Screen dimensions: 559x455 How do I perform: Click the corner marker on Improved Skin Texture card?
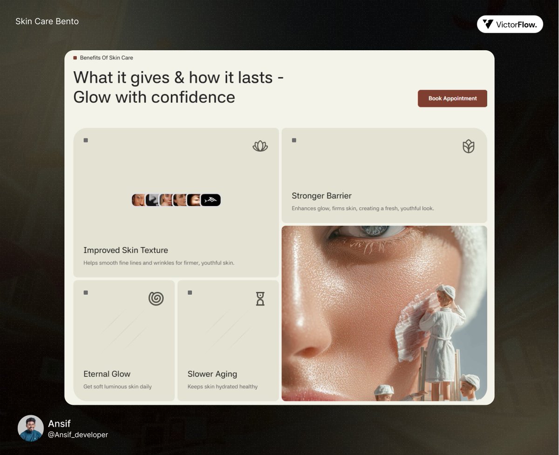click(x=86, y=140)
